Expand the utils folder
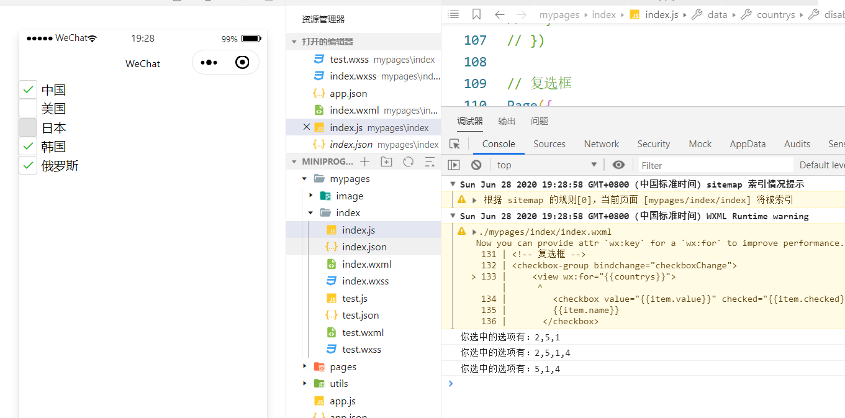This screenshot has height=418, width=845. point(304,383)
